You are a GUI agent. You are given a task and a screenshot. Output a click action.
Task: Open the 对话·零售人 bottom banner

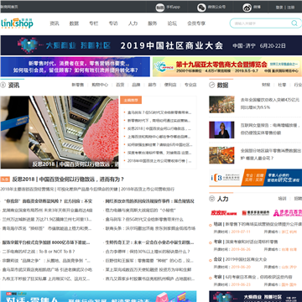(98, 296)
